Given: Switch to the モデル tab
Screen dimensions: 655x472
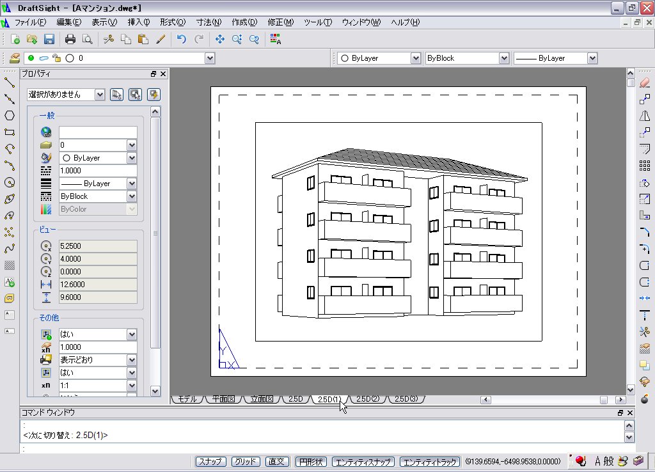Looking at the screenshot, I should tap(187, 399).
